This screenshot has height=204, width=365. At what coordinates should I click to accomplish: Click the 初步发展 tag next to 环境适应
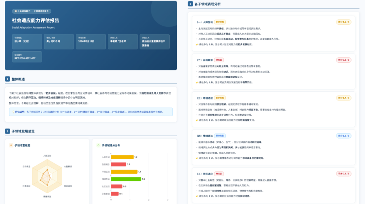click(x=220, y=98)
